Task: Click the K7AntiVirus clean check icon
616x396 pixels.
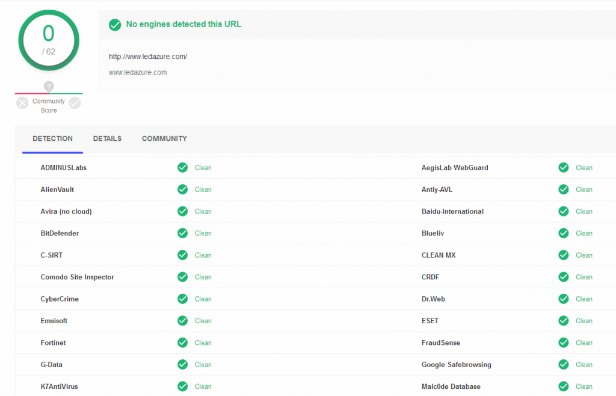Action: click(x=183, y=386)
